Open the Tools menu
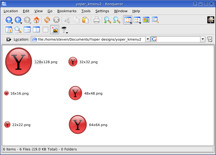Screen dimensions: 216x155 click(x=86, y=11)
